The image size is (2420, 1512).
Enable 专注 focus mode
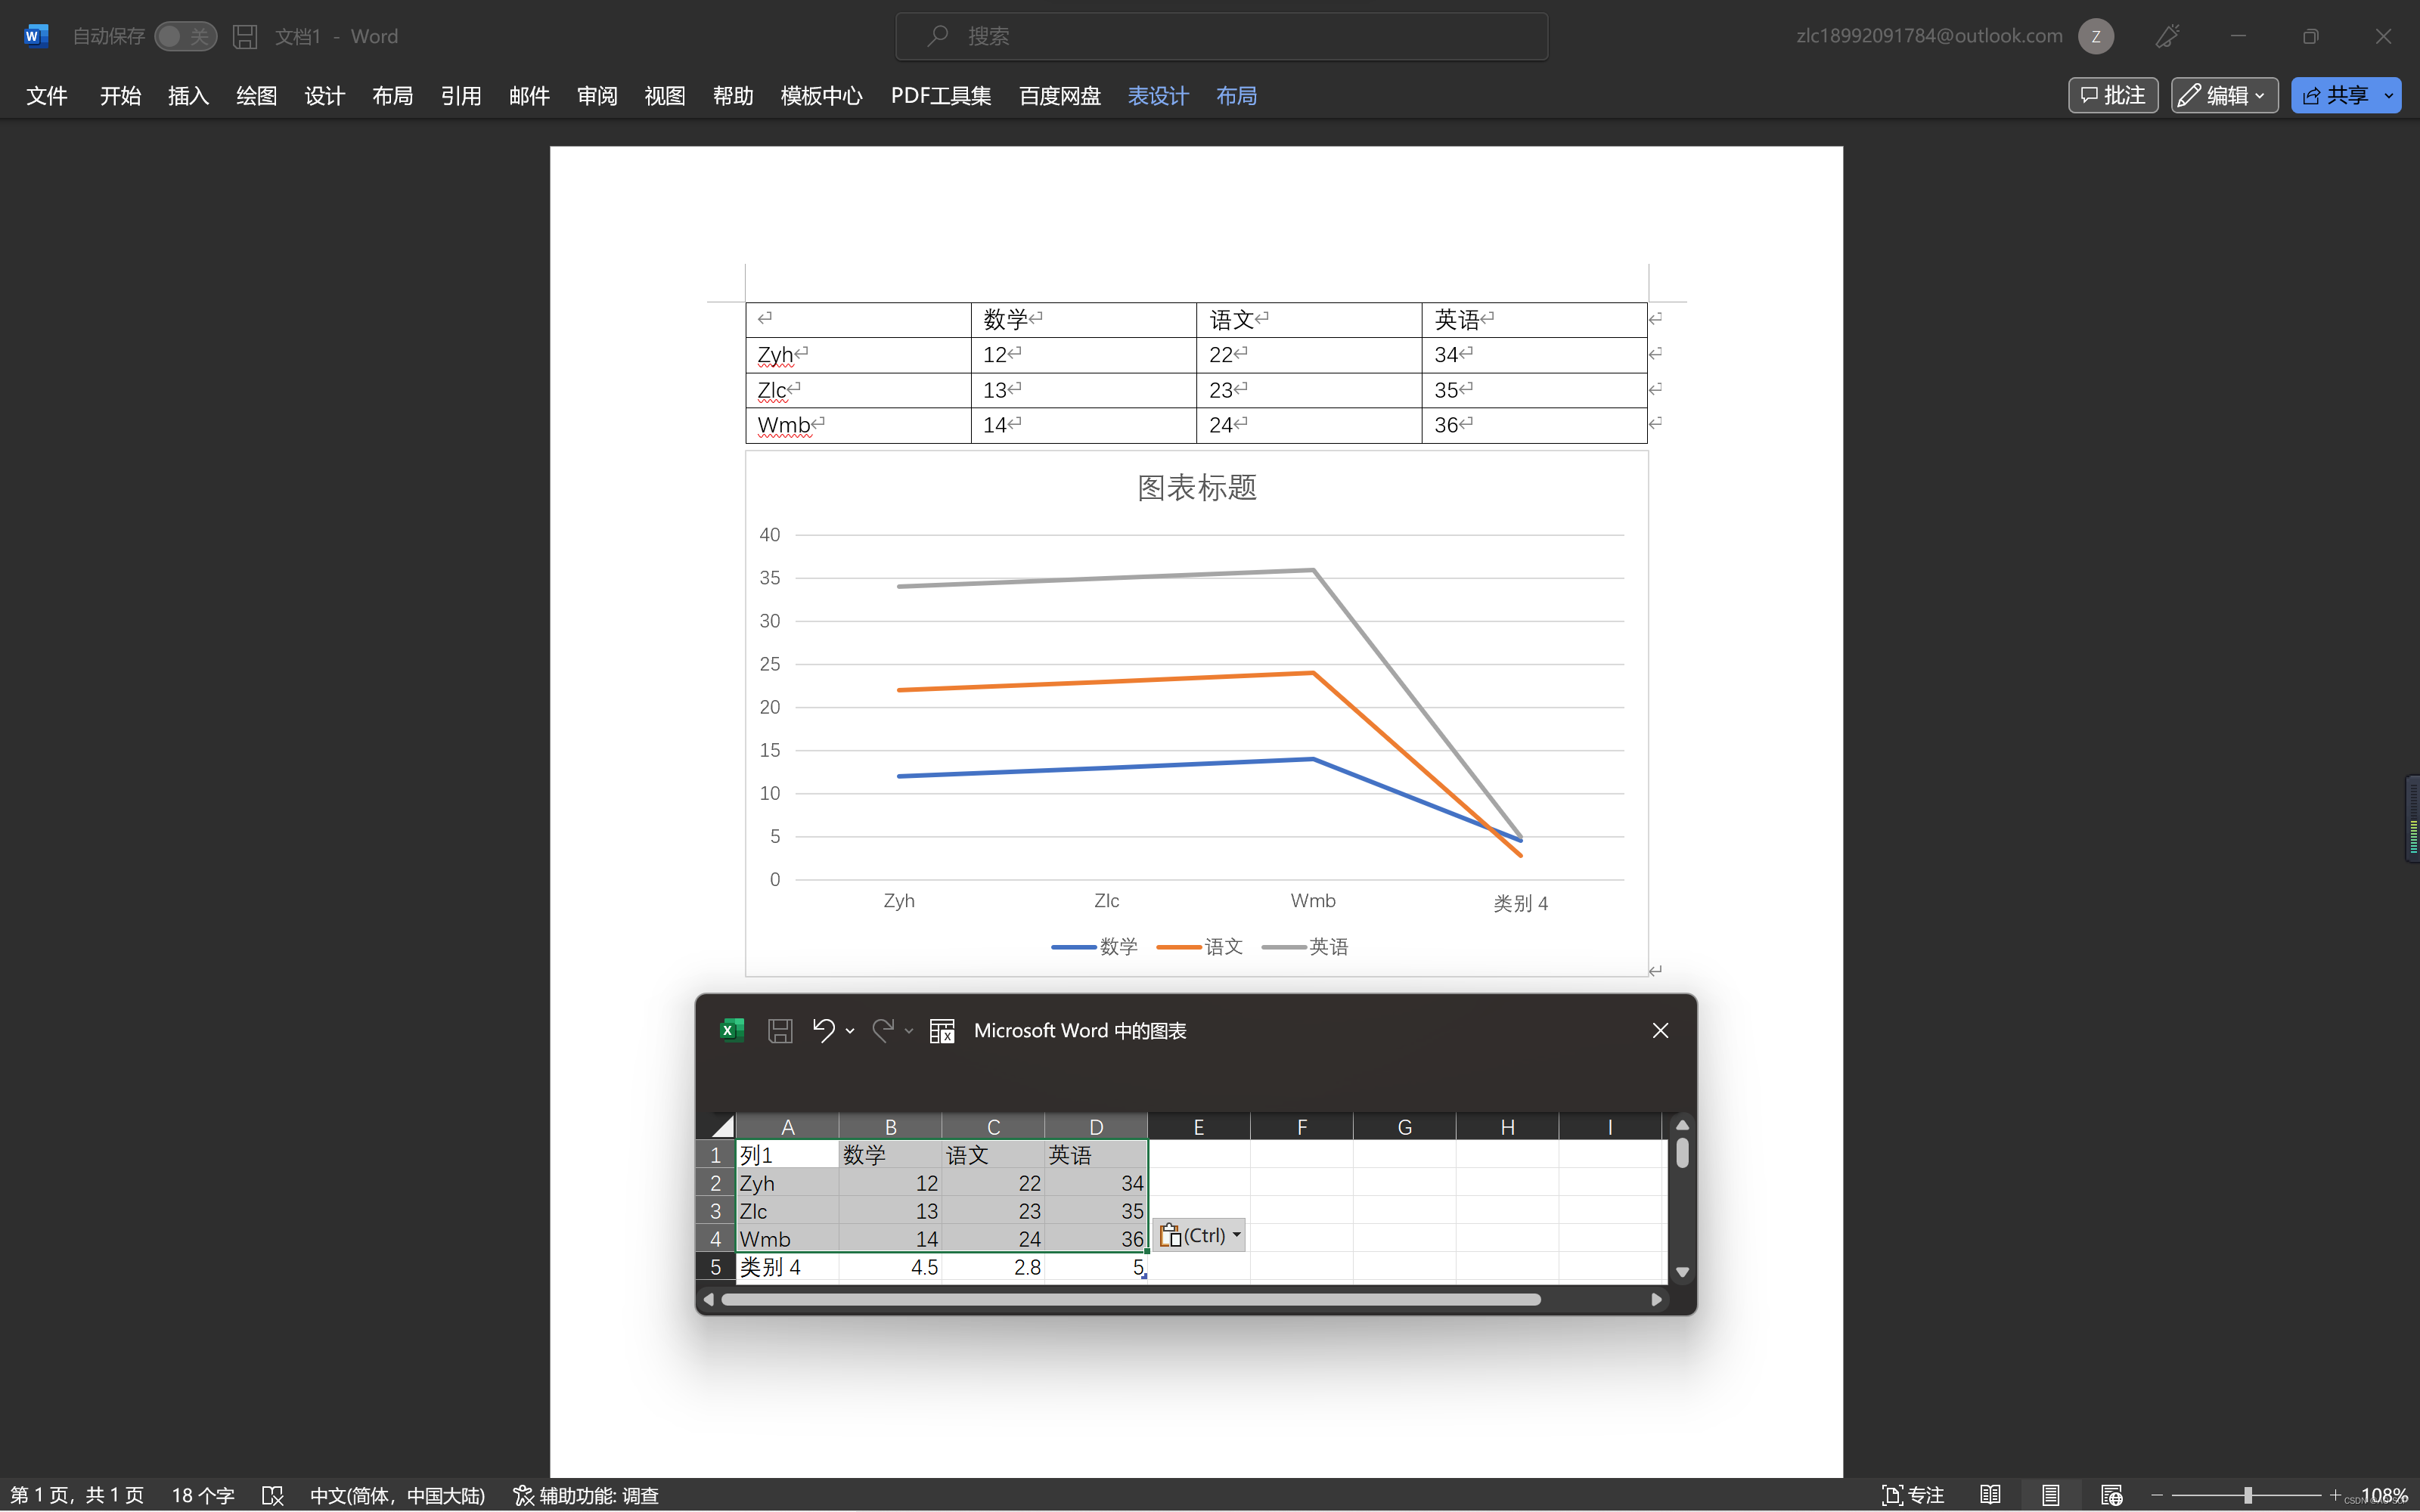tap(1912, 1495)
